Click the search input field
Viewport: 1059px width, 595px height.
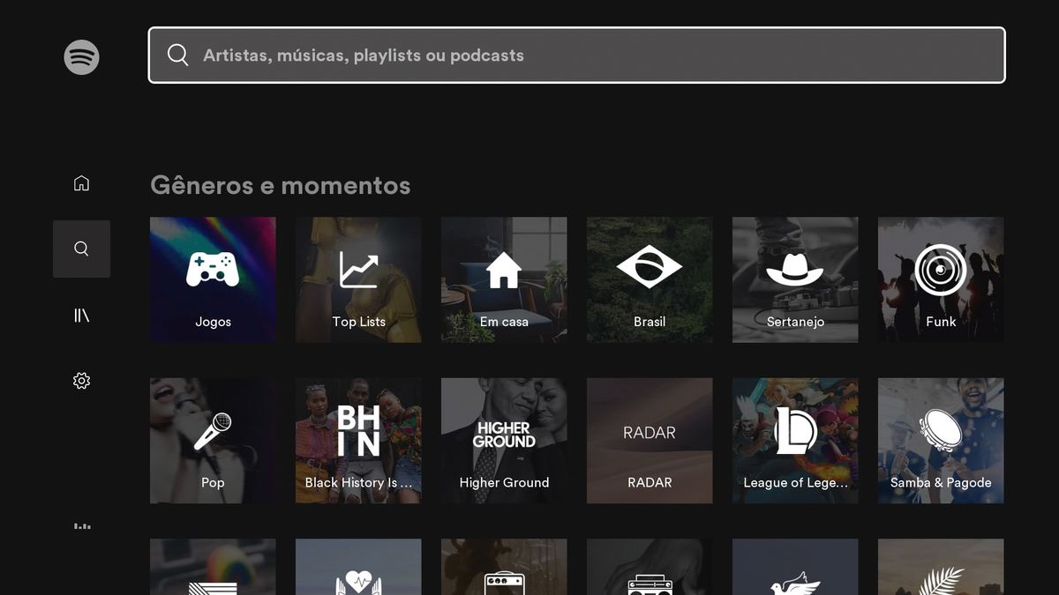pos(576,55)
